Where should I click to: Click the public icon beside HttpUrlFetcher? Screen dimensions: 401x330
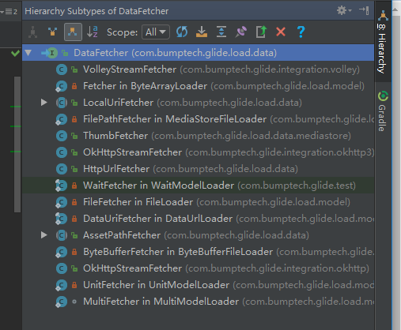click(x=74, y=169)
